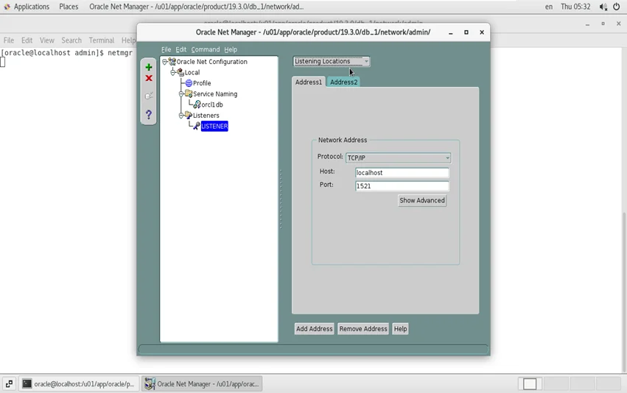Screen dimensions: 627x393
Task: Collapse the Service Naming node
Action: click(181, 94)
